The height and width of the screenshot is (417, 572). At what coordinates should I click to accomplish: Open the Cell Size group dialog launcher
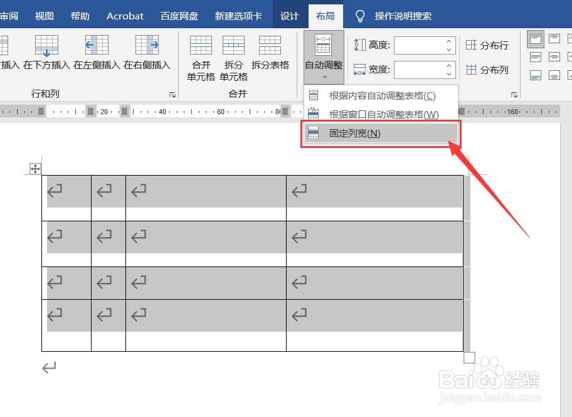(x=514, y=95)
